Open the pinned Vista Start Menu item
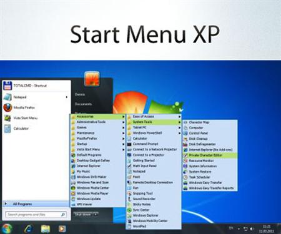This screenshot has height=234, width=281. pyautogui.click(x=36, y=118)
